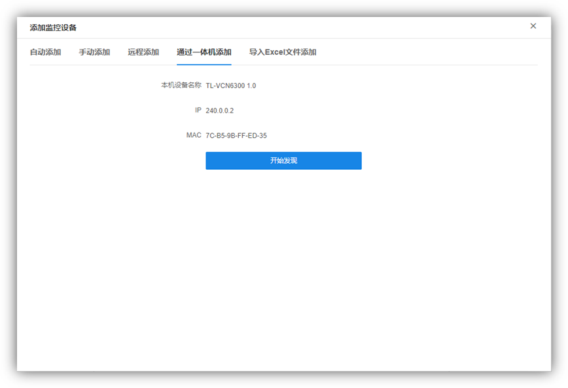Click the active 通过一体机添加 tab

(x=204, y=52)
